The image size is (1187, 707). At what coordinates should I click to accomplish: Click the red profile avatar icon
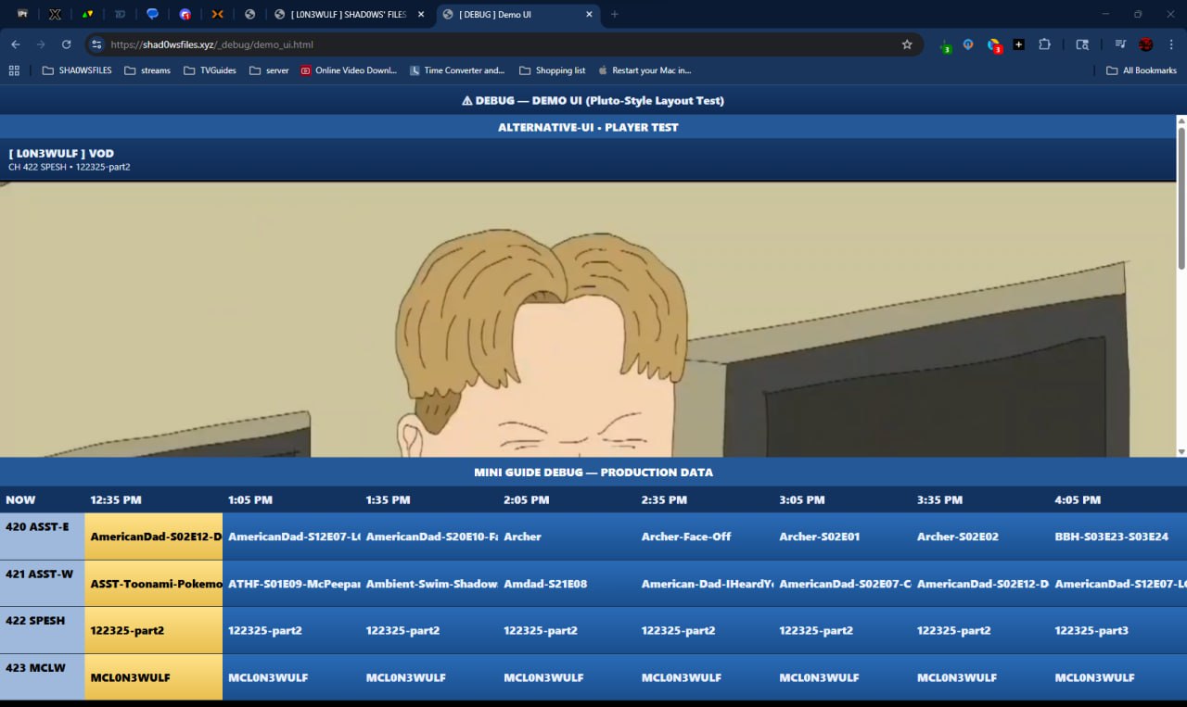click(x=1145, y=44)
